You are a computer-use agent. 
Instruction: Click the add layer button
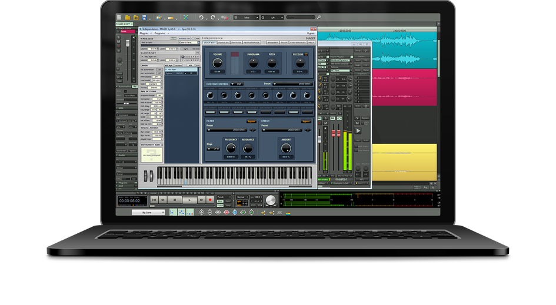point(169,65)
